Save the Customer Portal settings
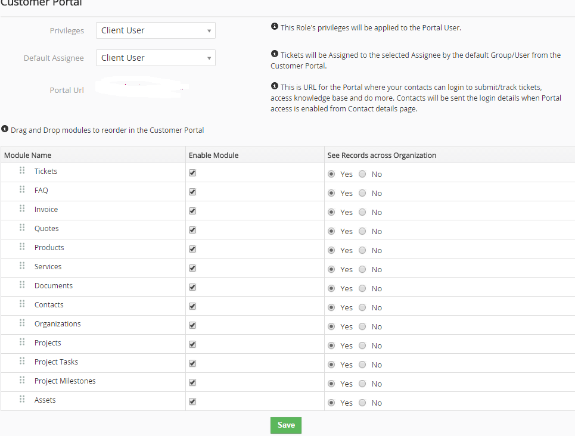 click(286, 425)
